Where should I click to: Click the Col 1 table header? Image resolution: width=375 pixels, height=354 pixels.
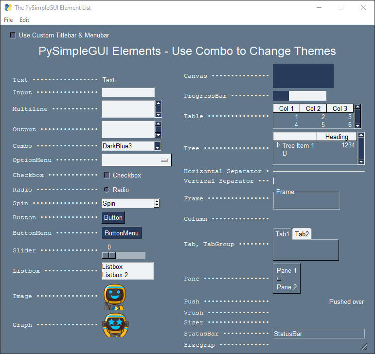286,108
